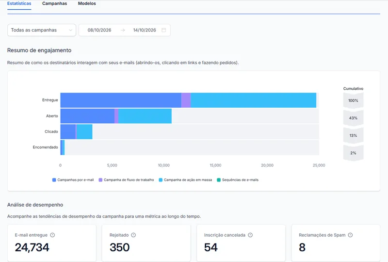Click the 43% cumulative badge
388x262 pixels.
tap(353, 118)
